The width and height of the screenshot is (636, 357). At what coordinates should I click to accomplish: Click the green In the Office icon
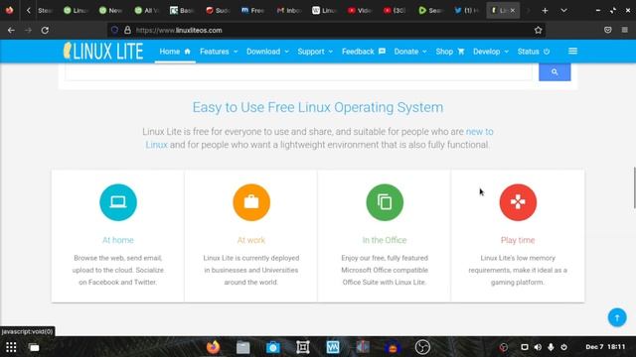(385, 202)
